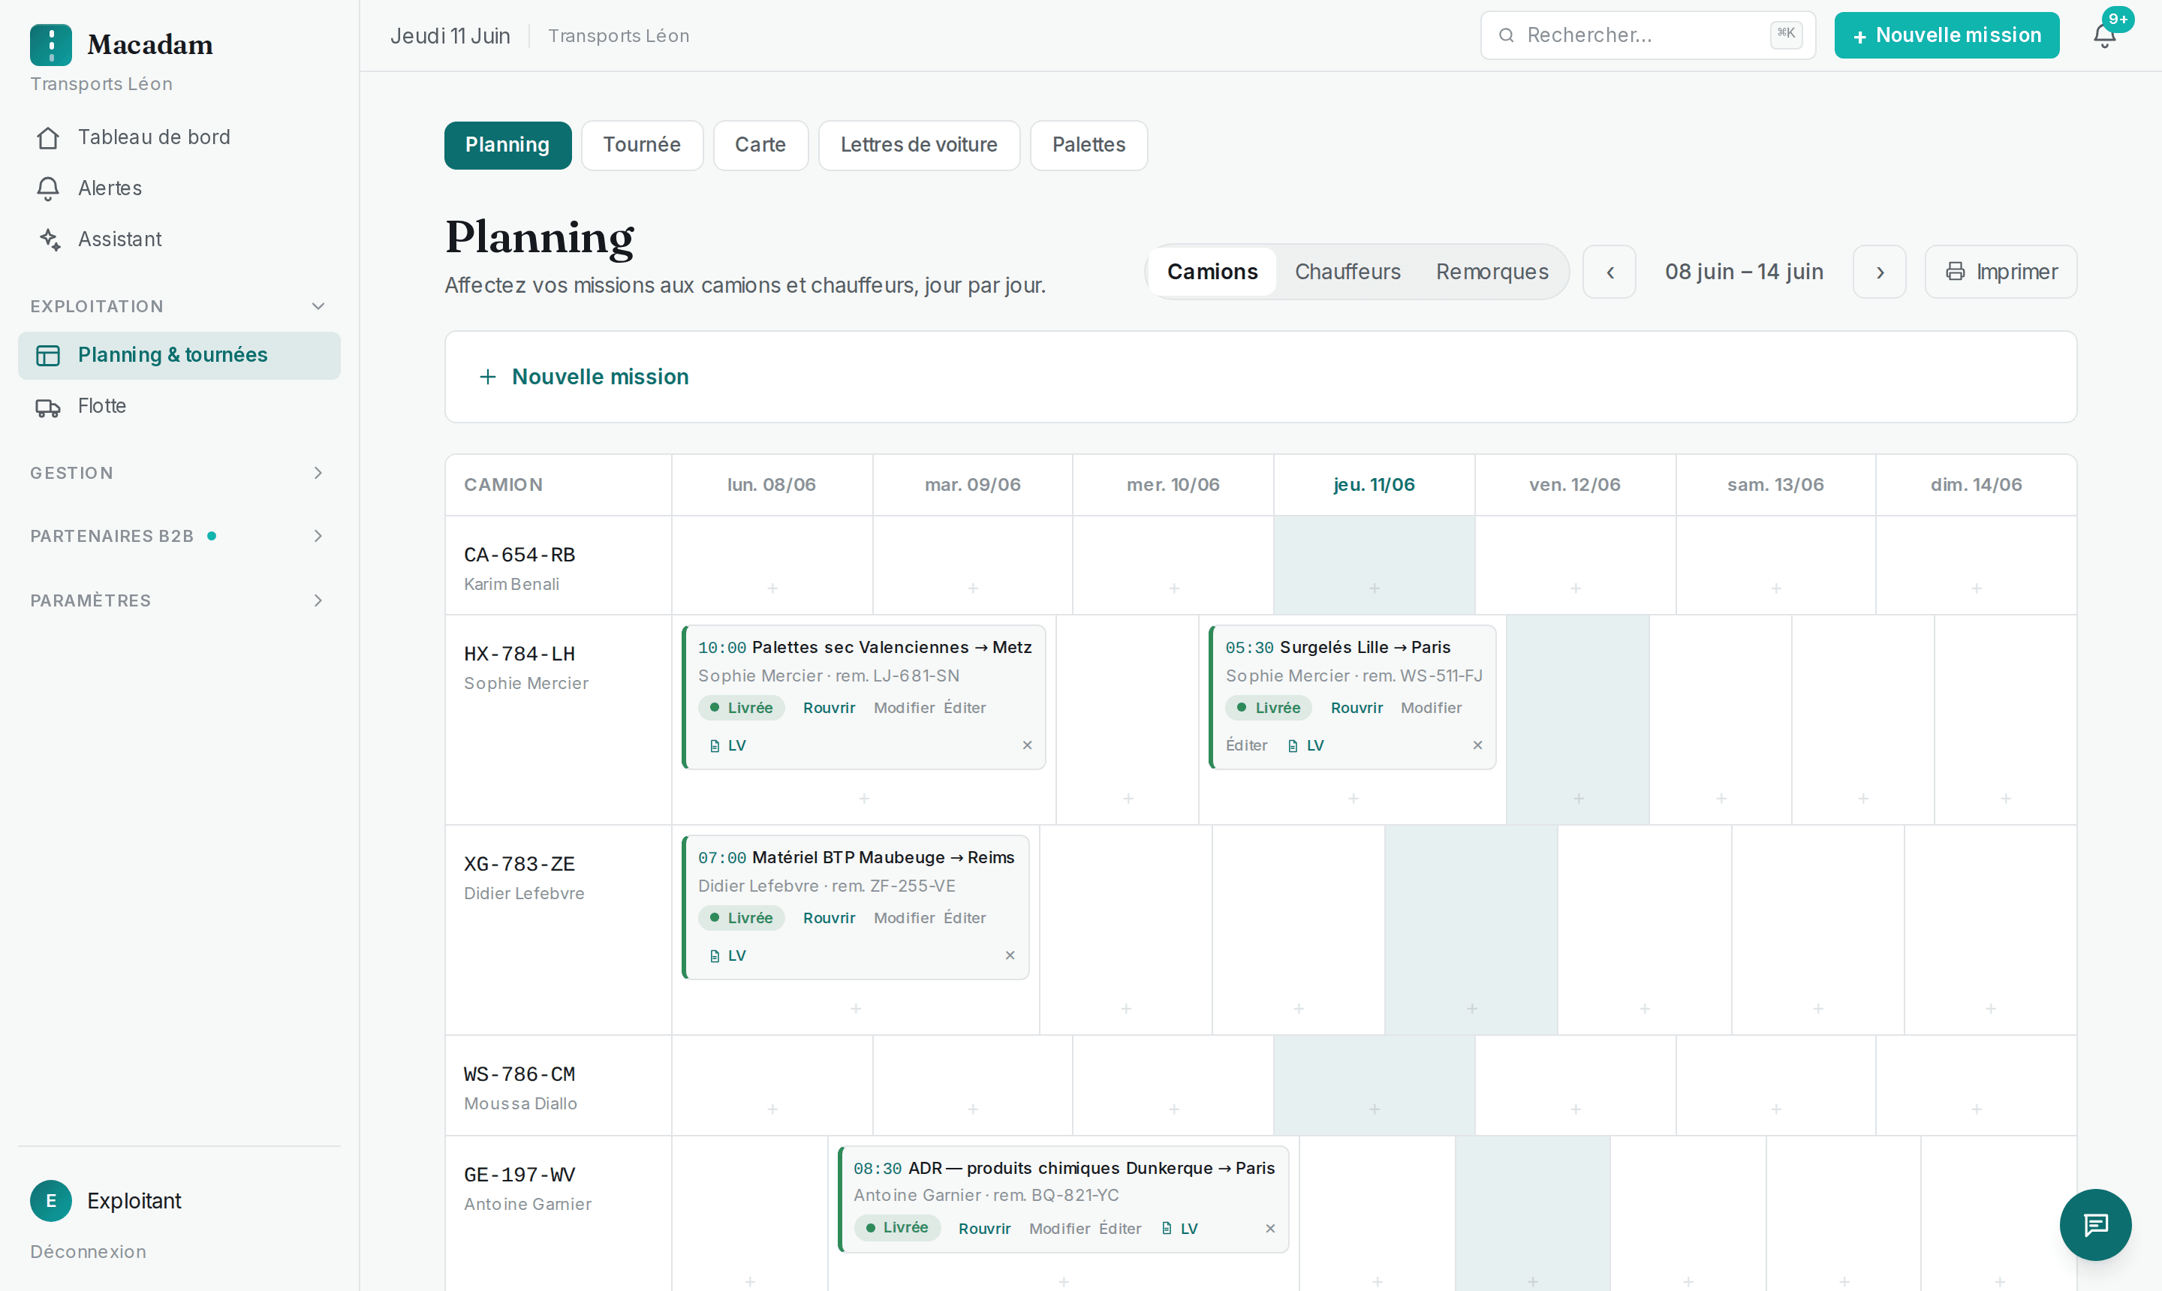Open LV document for ADR mission
Viewport: 2162px width, 1291px height.
click(x=1180, y=1229)
